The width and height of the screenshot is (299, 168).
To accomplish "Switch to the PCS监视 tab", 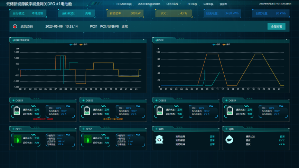I will 192,4.
